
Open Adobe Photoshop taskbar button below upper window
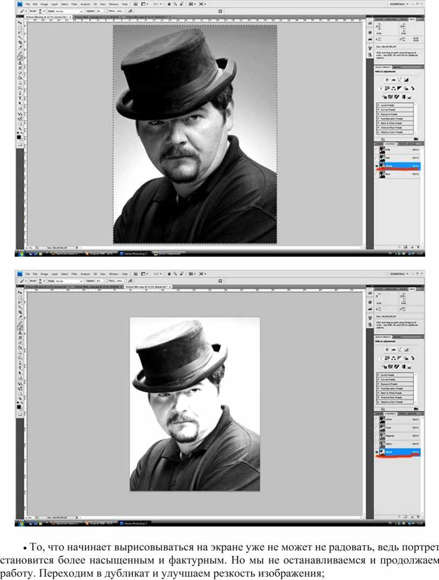pos(134,254)
